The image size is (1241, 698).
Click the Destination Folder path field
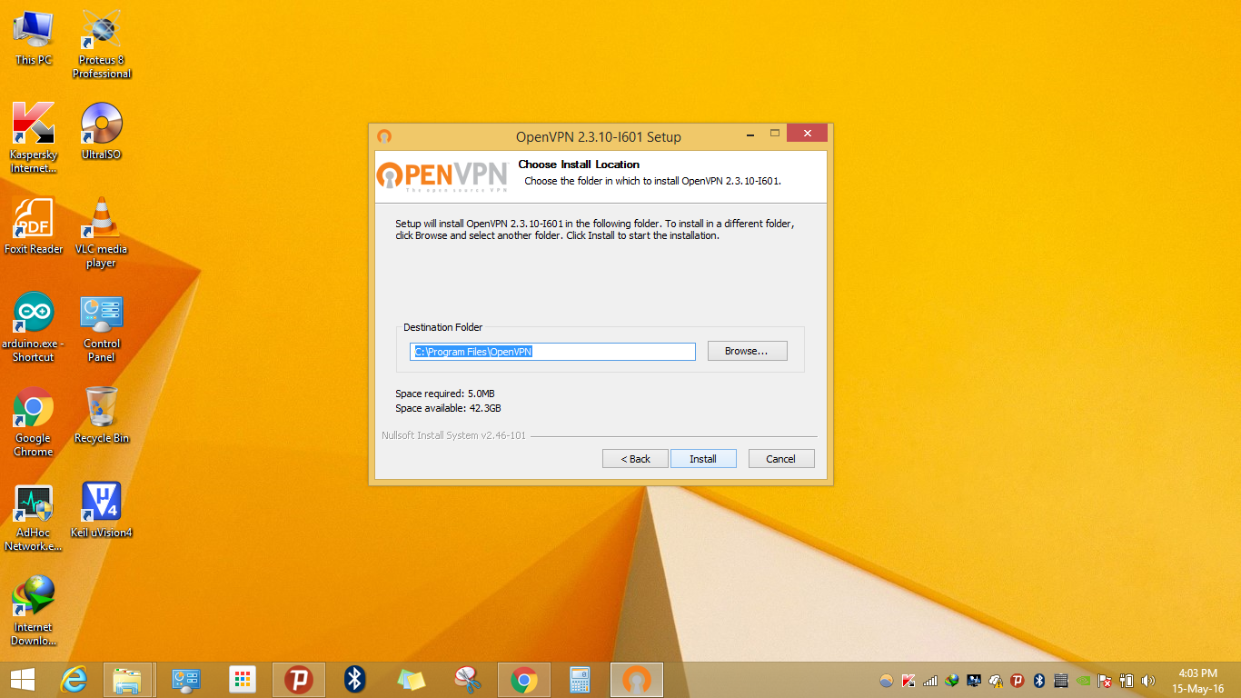pyautogui.click(x=552, y=352)
